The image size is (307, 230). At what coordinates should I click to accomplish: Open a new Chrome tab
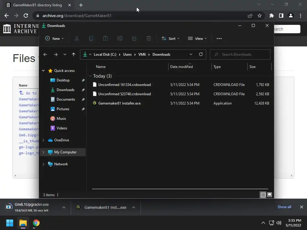[x=81, y=5]
